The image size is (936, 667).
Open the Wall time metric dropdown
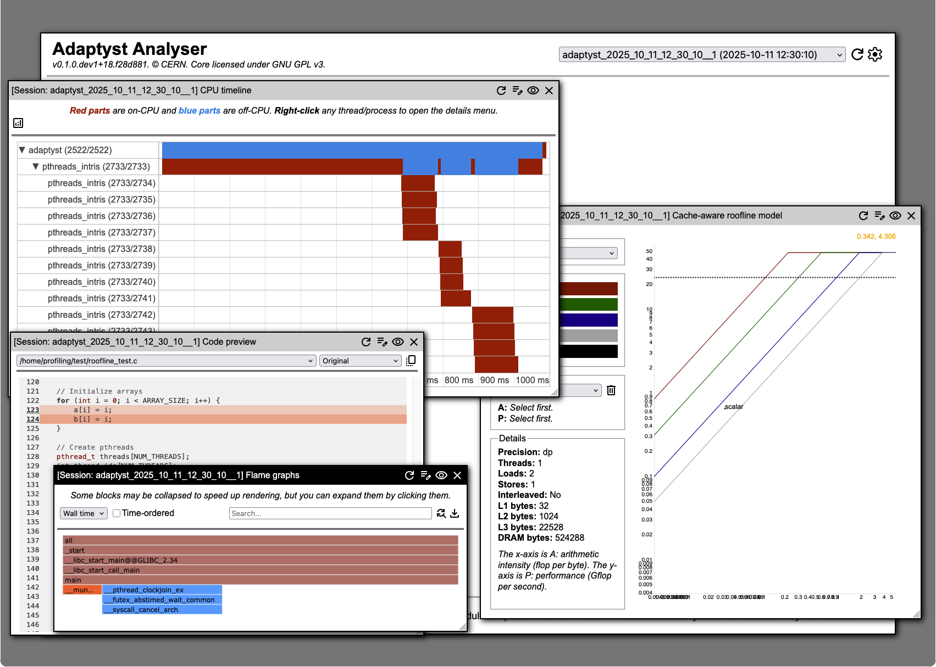tap(84, 513)
